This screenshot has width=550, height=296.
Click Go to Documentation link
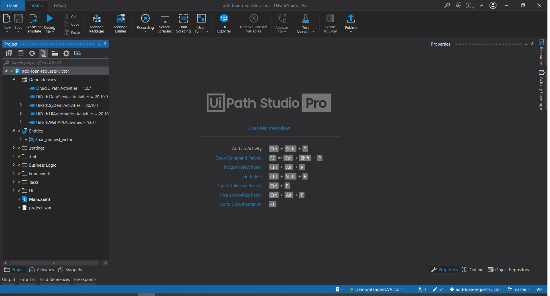click(x=241, y=204)
